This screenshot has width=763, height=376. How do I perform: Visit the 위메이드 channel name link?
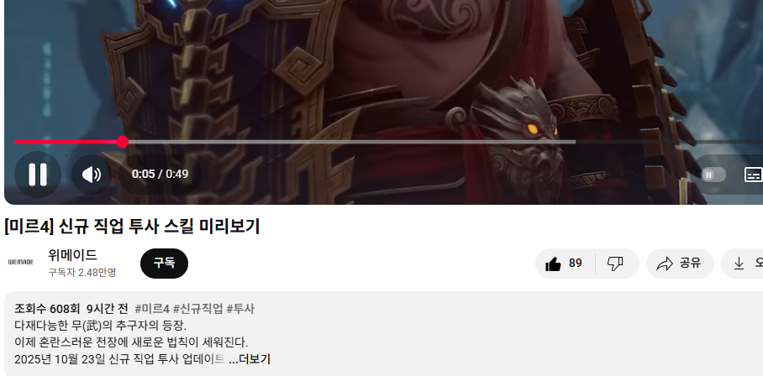(x=72, y=255)
